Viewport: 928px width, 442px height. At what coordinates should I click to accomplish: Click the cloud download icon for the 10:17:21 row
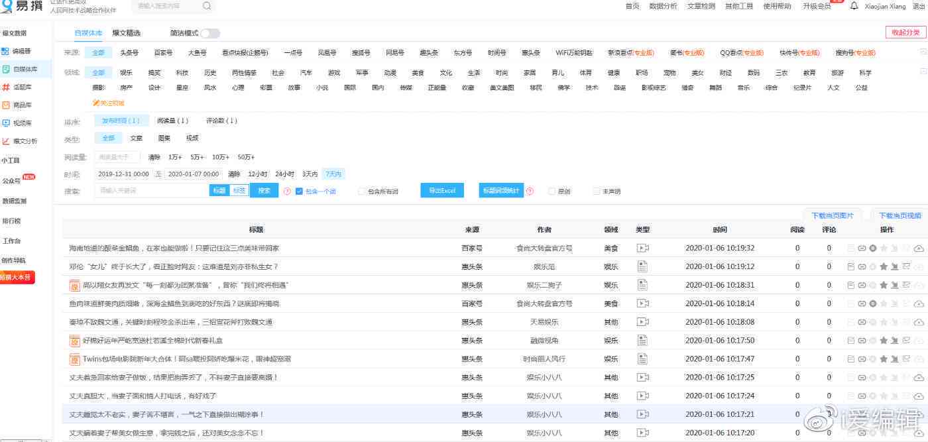[919, 414]
